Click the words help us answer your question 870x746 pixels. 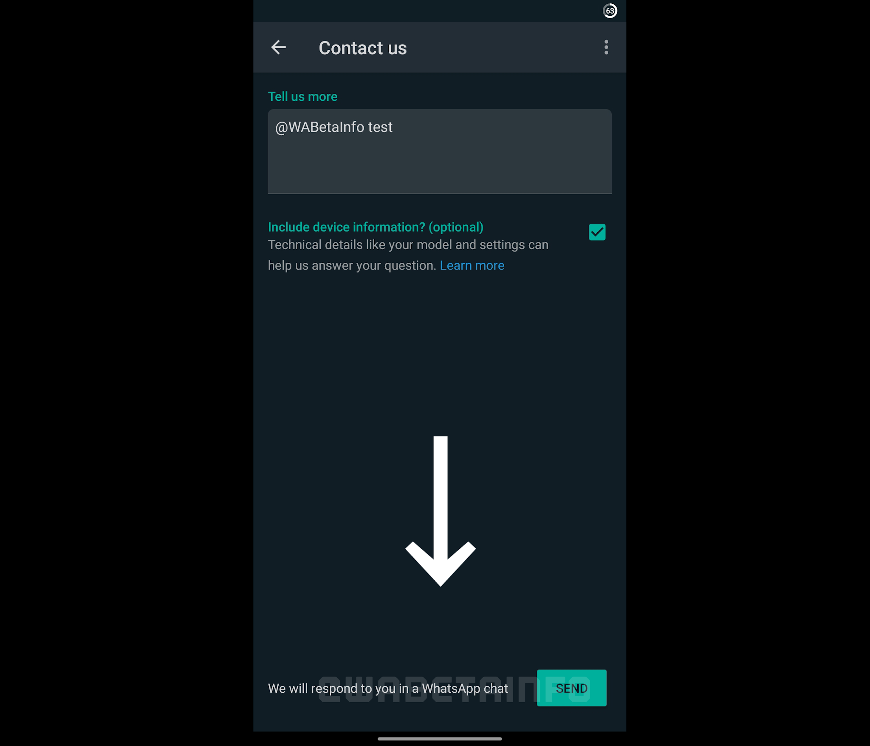352,266
